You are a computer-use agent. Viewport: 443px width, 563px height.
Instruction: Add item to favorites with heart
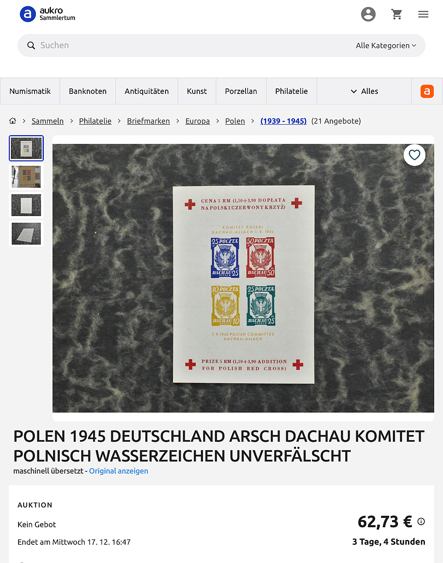[414, 155]
